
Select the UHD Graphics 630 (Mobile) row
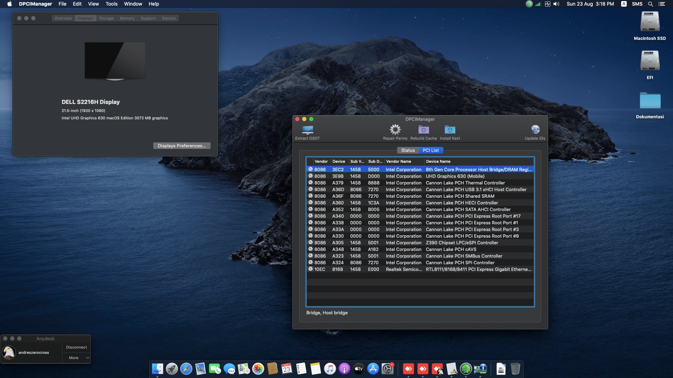coord(455,176)
